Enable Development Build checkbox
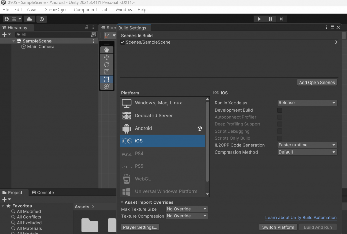The image size is (347, 234). 280,110
